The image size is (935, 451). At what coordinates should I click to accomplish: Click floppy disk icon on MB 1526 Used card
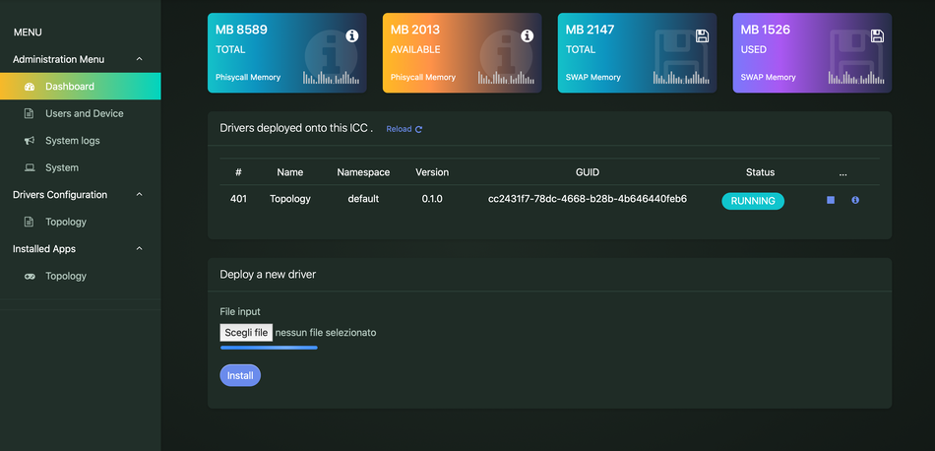[x=877, y=35]
